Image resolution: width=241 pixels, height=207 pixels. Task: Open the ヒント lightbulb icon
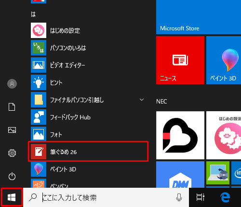39,82
